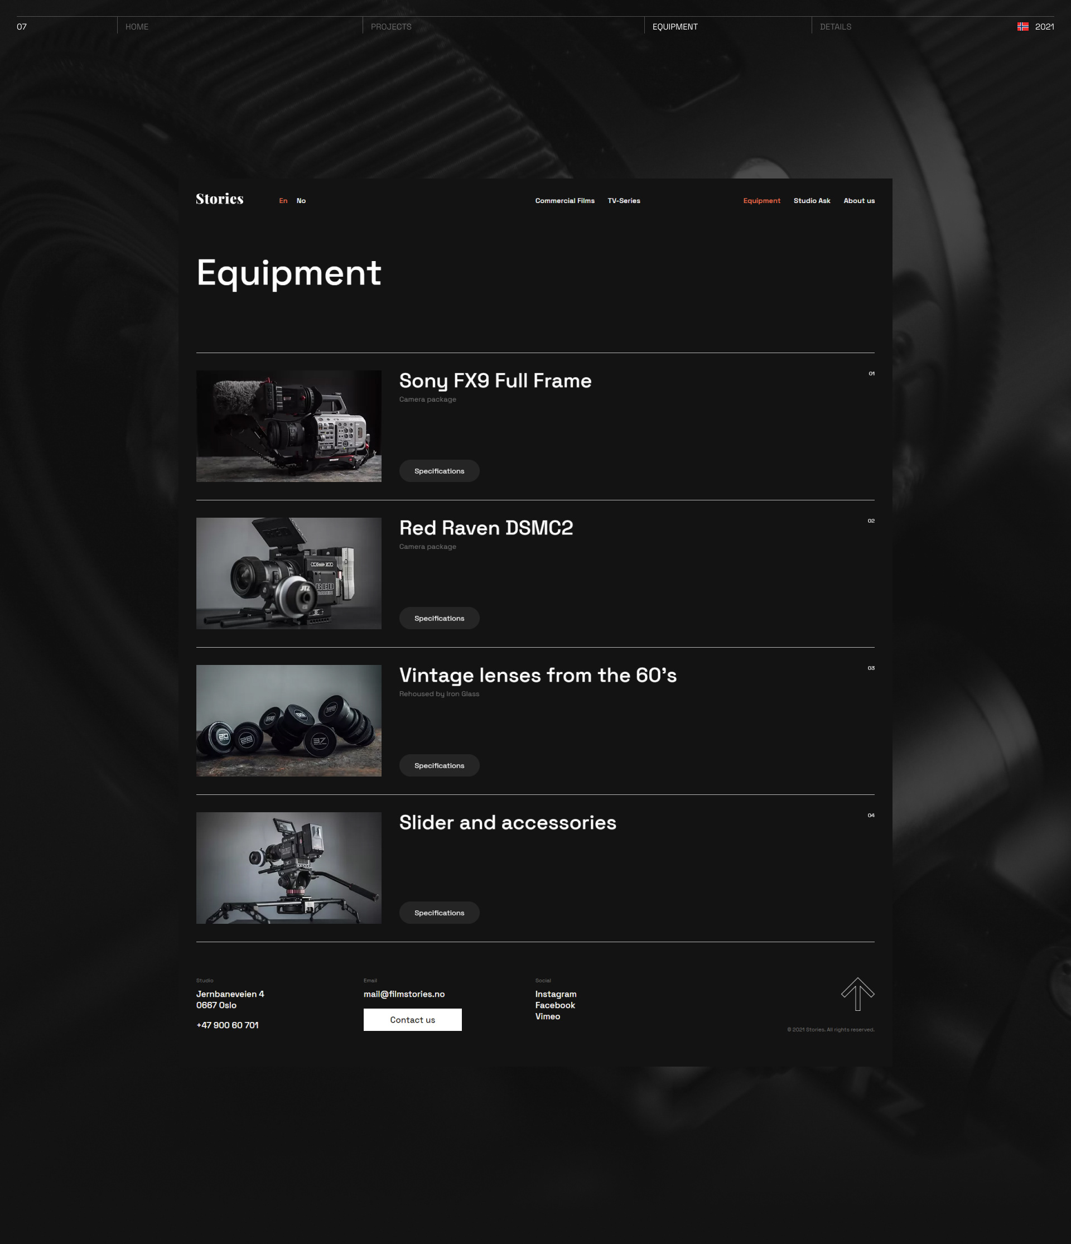
Task: Click the Norwegian flag icon
Action: point(1022,26)
